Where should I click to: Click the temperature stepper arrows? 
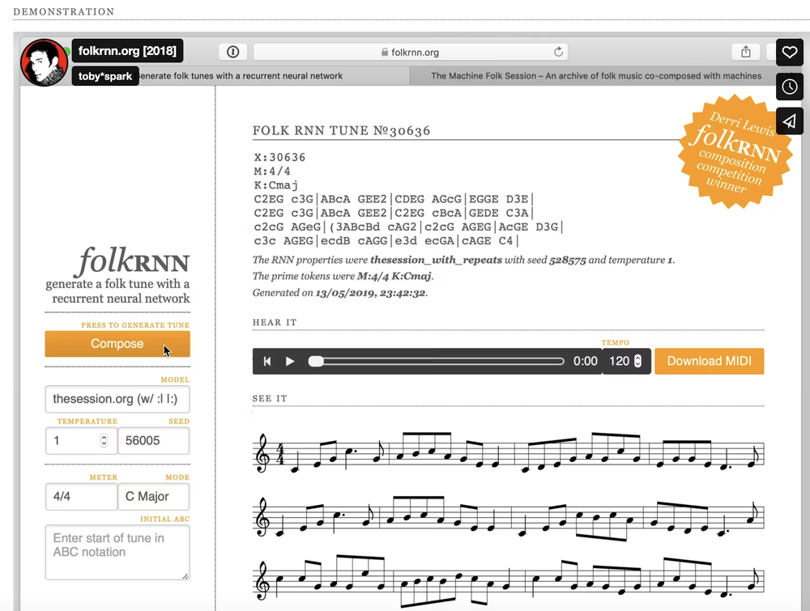[x=104, y=440]
